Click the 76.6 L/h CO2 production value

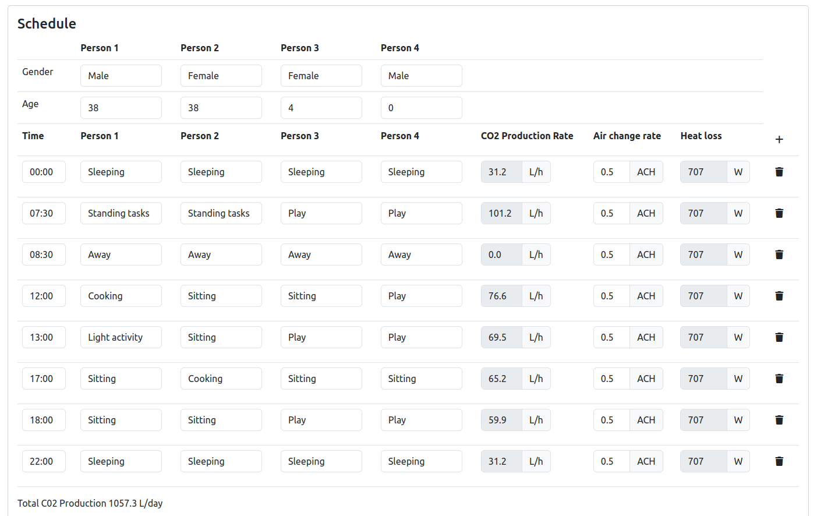(x=501, y=296)
